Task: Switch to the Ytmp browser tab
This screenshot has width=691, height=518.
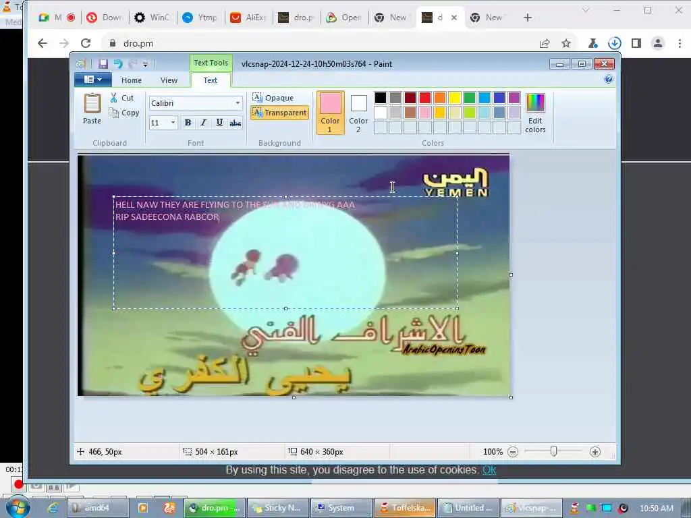Action: [x=201, y=18]
